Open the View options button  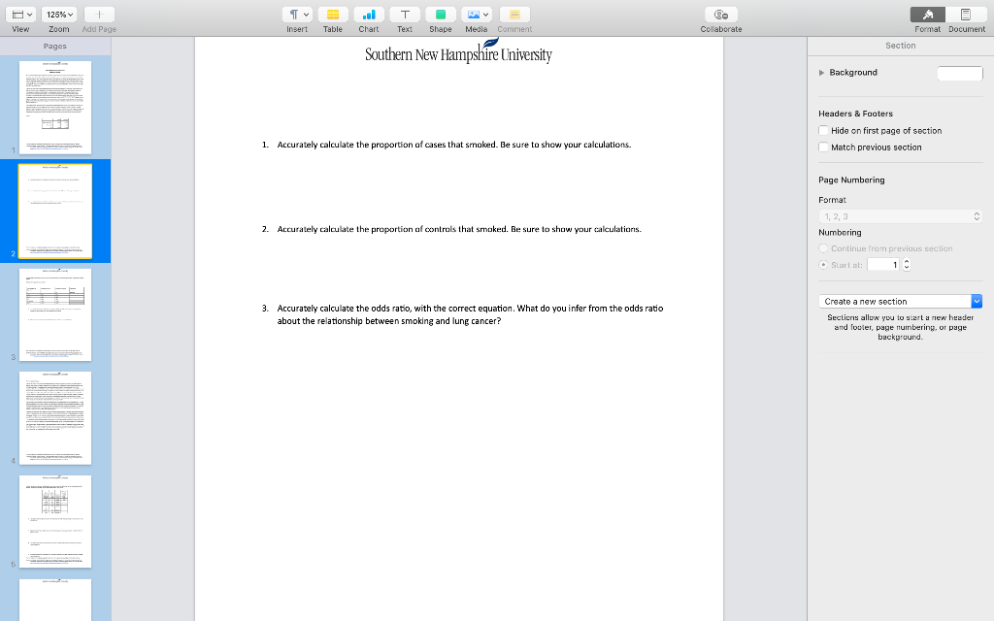click(21, 15)
